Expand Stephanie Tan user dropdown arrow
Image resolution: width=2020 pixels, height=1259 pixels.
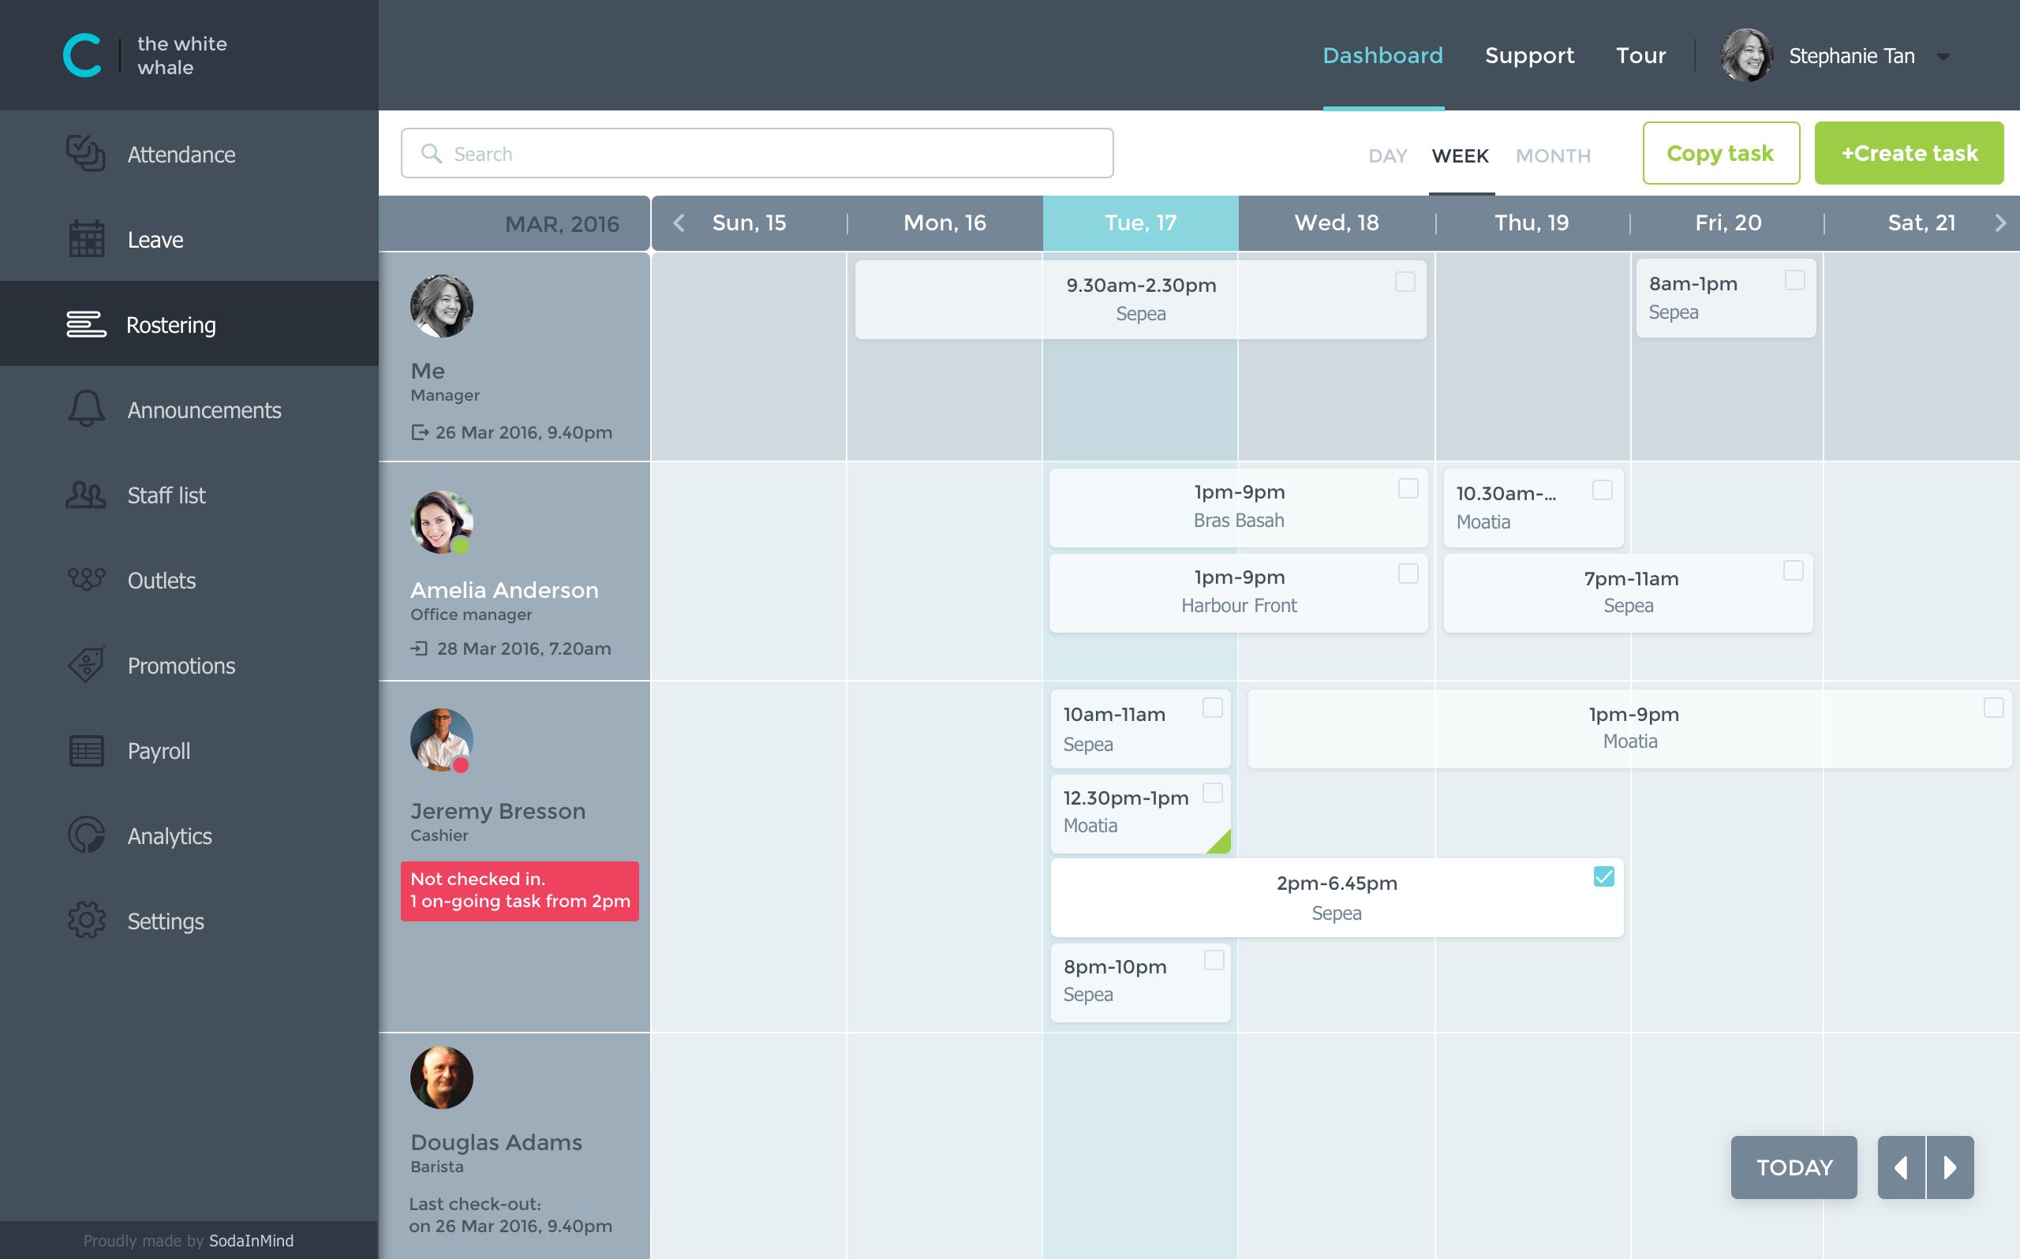point(1943,57)
